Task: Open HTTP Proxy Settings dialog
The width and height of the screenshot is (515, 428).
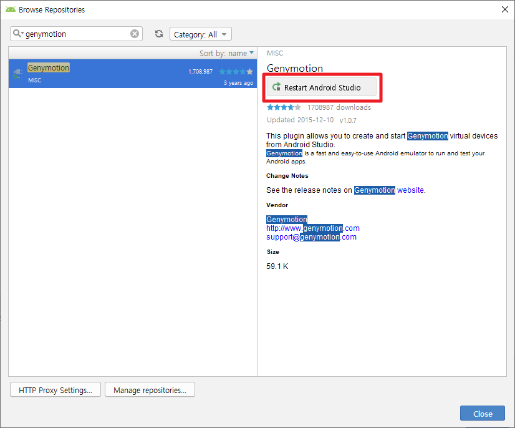Action: click(55, 390)
